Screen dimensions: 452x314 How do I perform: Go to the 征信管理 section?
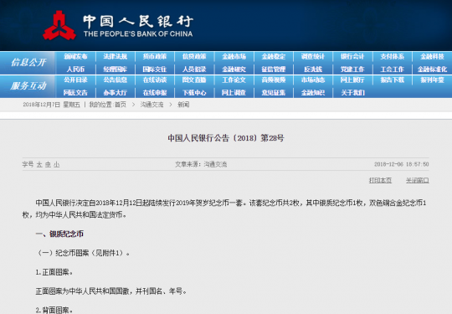[274, 69]
